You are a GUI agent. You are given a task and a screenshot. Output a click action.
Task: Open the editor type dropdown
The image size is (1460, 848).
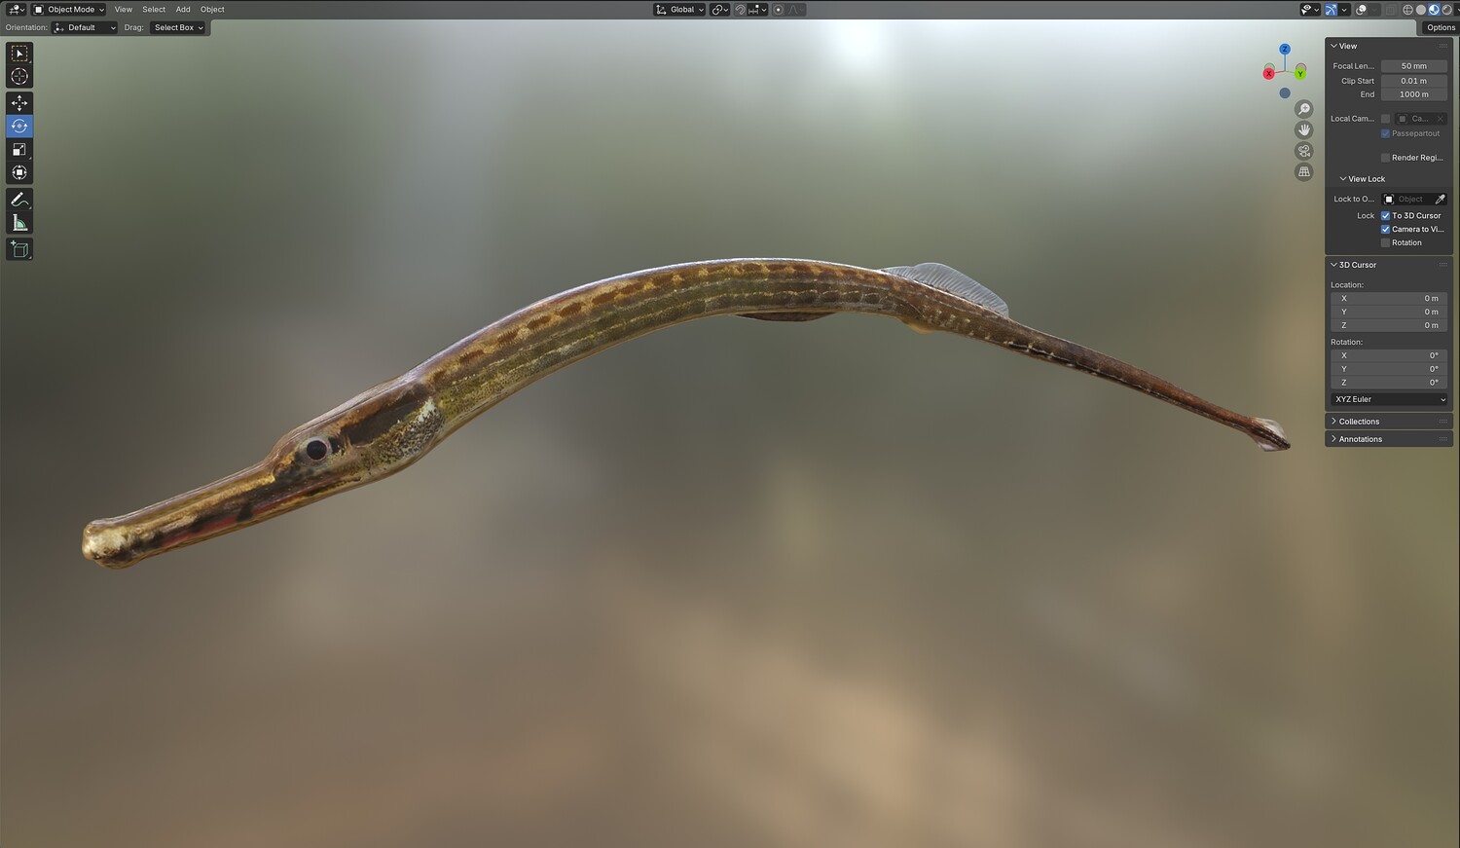tap(17, 10)
